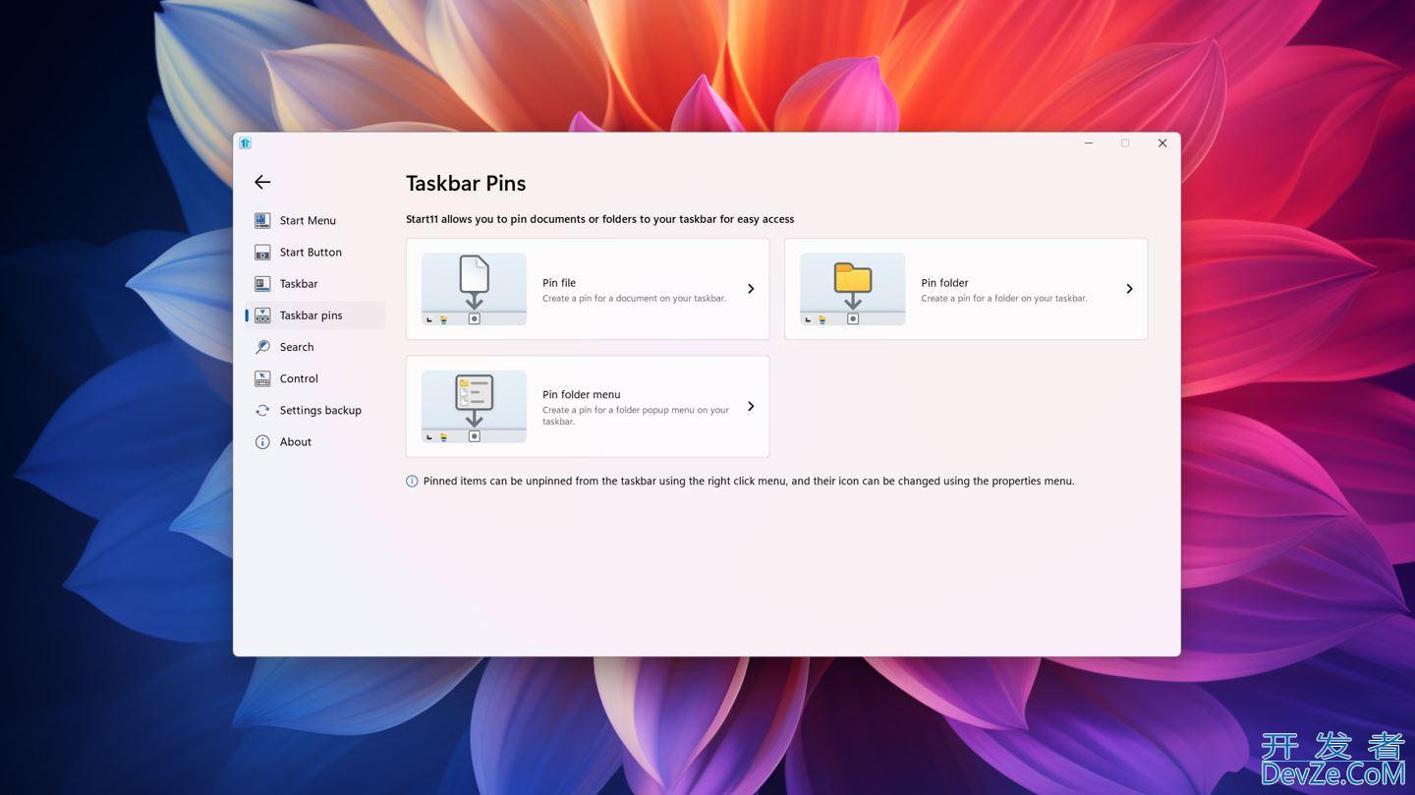The image size is (1415, 795).
Task: Minimize the Start11 window
Action: (1089, 143)
